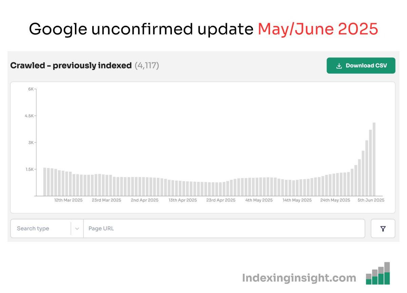The height and width of the screenshot is (293, 407).
Task: Click the Crawled - previously indexed heading
Action: [71, 65]
